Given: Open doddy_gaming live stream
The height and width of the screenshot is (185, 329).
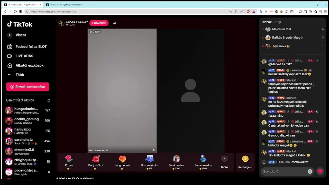Looking at the screenshot, I should point(28,121).
